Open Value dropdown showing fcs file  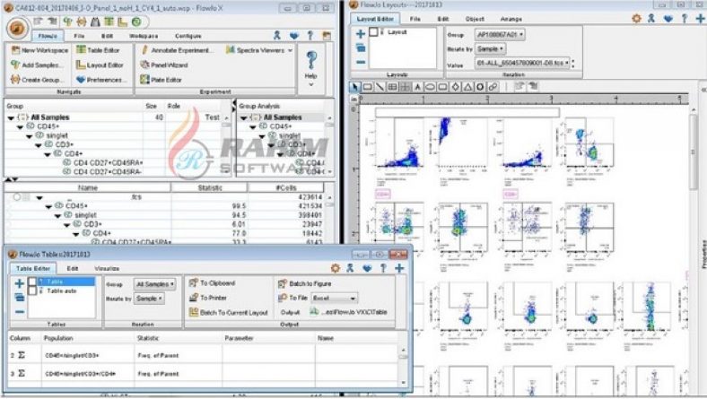click(522, 63)
